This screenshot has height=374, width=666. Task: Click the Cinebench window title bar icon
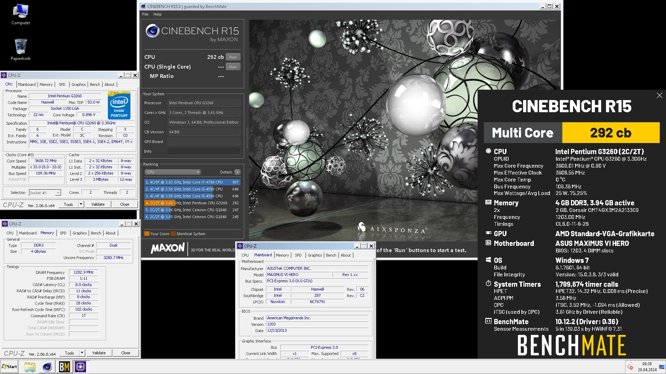pos(143,6)
